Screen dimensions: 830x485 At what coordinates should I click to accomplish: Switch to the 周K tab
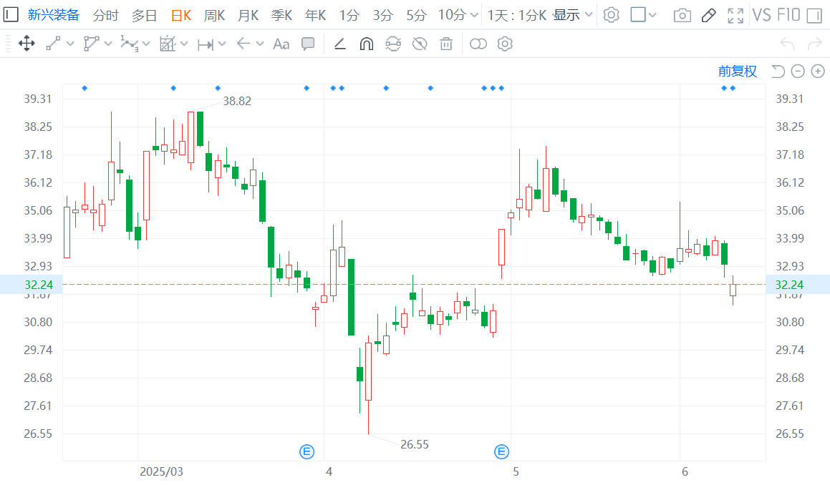(x=214, y=15)
